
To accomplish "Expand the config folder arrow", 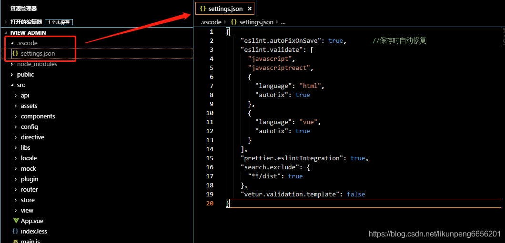I will (16, 126).
